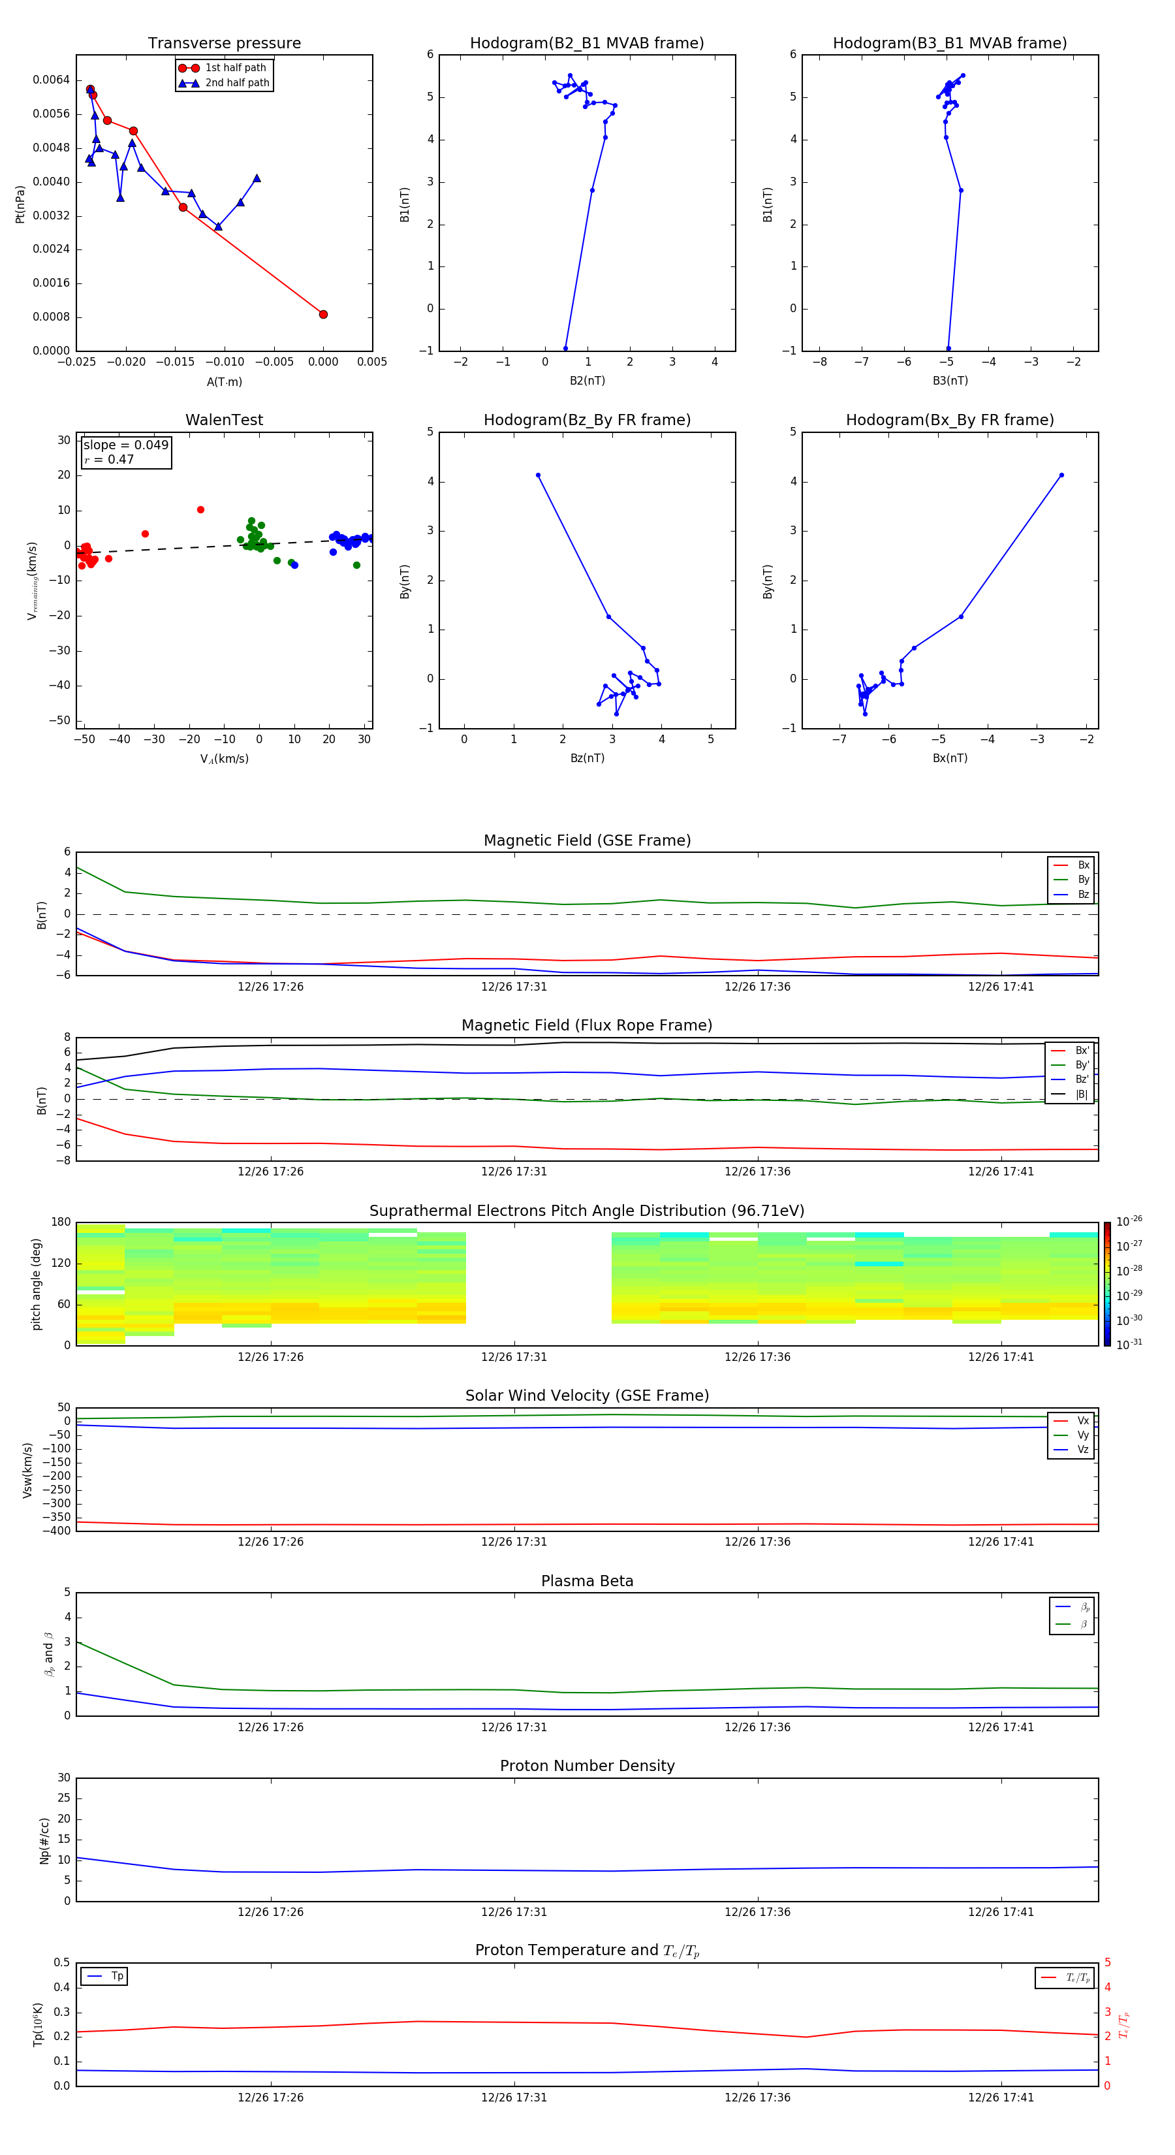This screenshot has height=2155, width=1175.
Task: Click the red WalenTest outlier near V_A = -17
Action: 200,509
